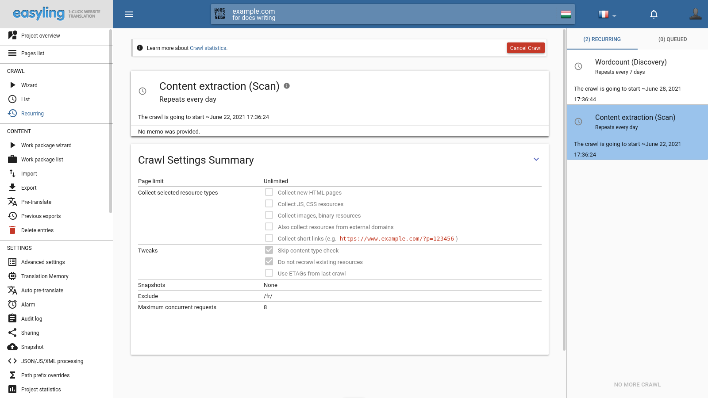Open the Sharing settings

[30, 333]
